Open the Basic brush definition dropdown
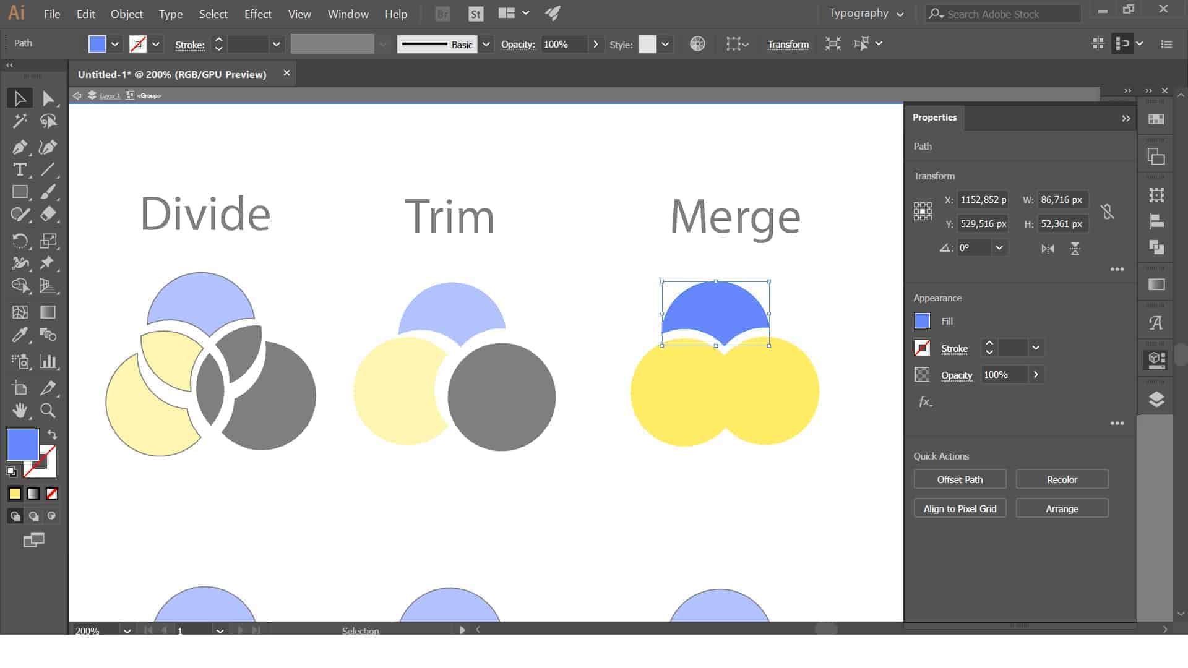Image resolution: width=1188 pixels, height=668 pixels. [486, 45]
